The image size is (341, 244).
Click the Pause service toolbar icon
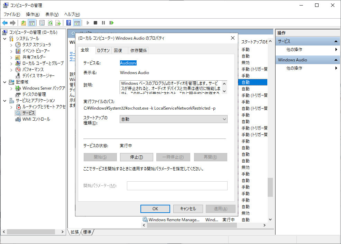click(103, 23)
